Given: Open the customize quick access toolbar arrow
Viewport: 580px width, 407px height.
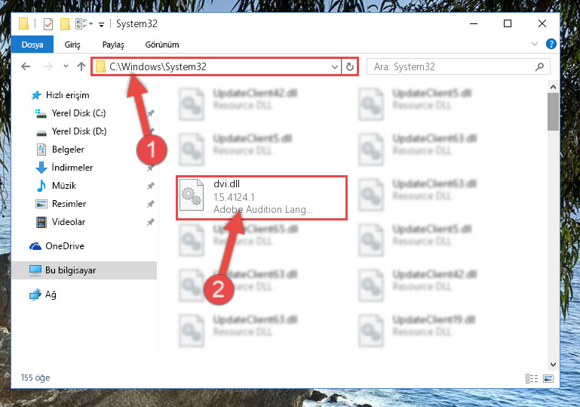Looking at the screenshot, I should (101, 25).
